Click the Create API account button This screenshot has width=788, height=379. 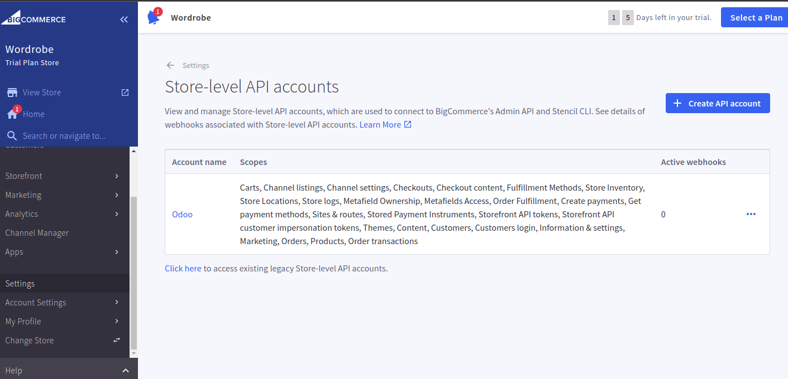pyautogui.click(x=718, y=103)
